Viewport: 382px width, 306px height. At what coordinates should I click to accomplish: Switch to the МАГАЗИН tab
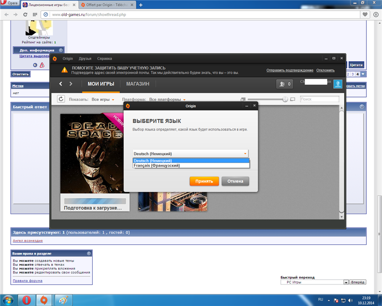[x=138, y=84]
